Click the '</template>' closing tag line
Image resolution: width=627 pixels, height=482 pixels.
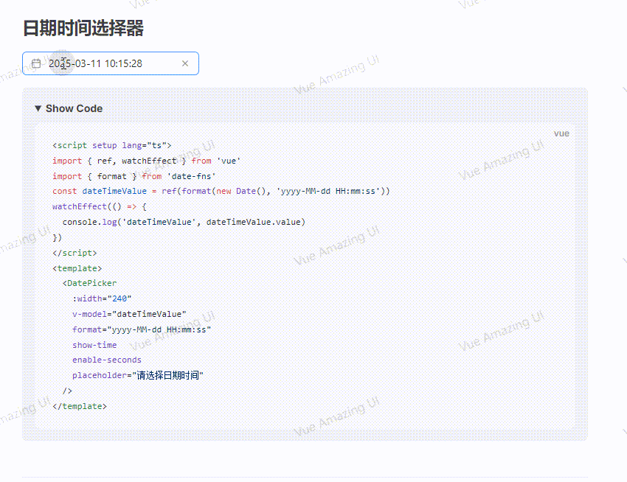80,406
